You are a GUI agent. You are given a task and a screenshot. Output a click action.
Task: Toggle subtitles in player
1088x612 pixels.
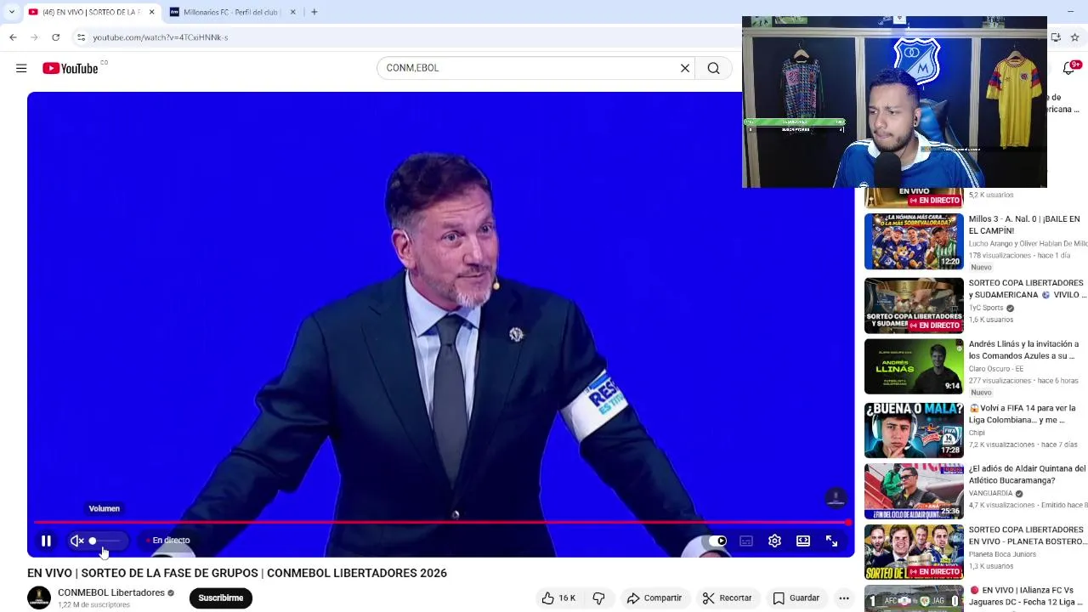pos(746,541)
